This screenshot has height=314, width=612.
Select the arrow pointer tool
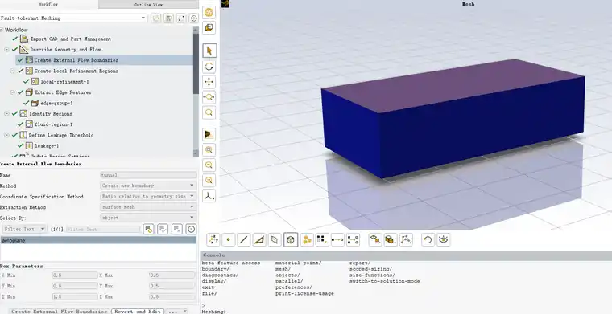tap(209, 51)
